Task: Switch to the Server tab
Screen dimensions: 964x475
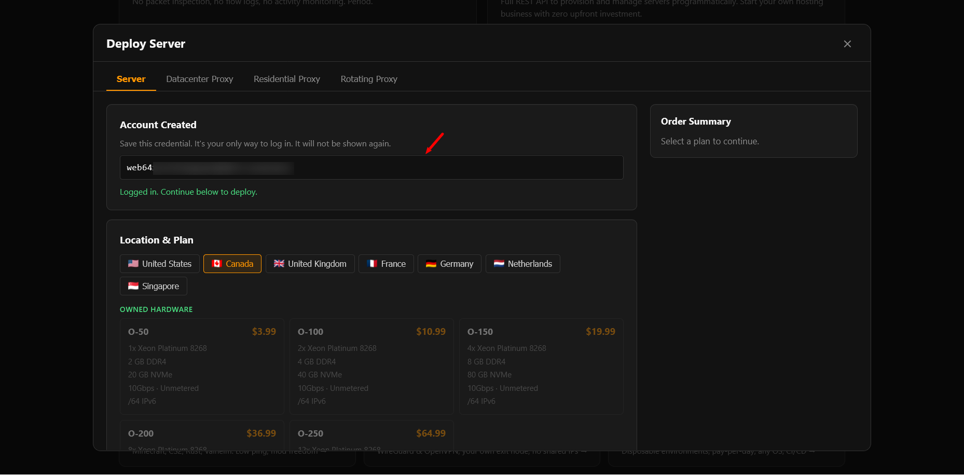Action: [x=131, y=79]
